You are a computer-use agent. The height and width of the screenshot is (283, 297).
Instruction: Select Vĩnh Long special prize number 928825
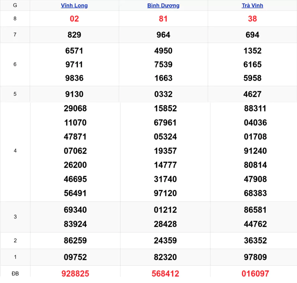(75, 274)
